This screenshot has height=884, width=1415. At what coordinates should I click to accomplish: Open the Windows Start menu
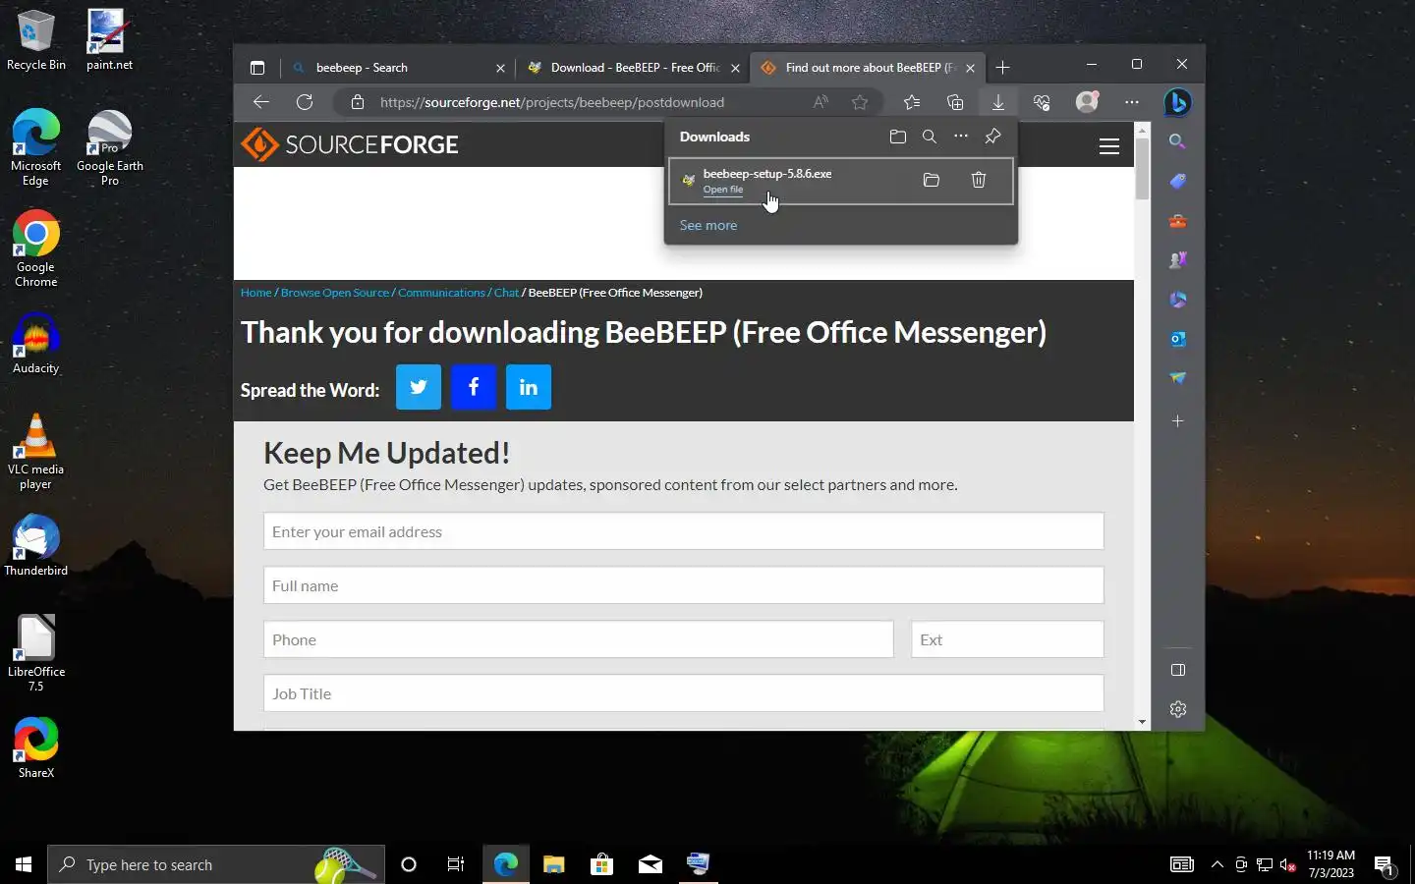[24, 864]
